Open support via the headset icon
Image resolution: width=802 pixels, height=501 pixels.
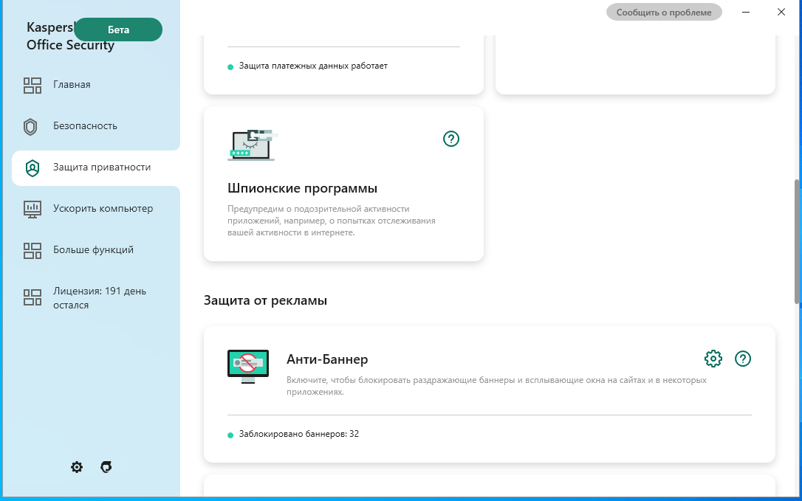point(106,467)
